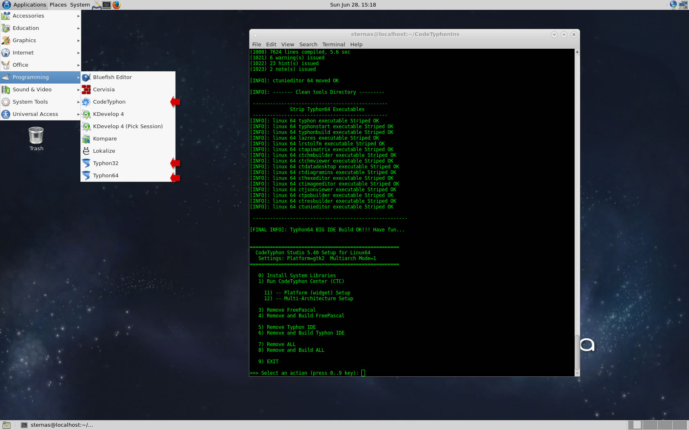689x430 pixels.
Task: Launch Kompare via its icon
Action: (86, 138)
